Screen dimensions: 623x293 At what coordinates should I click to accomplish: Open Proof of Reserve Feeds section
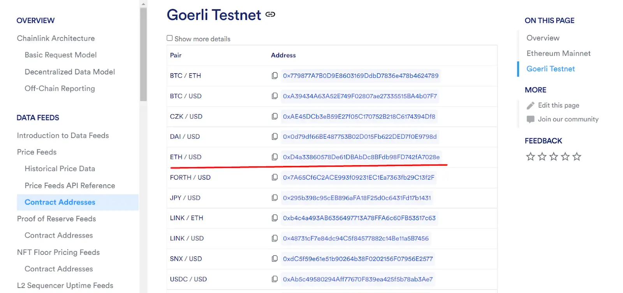click(56, 219)
